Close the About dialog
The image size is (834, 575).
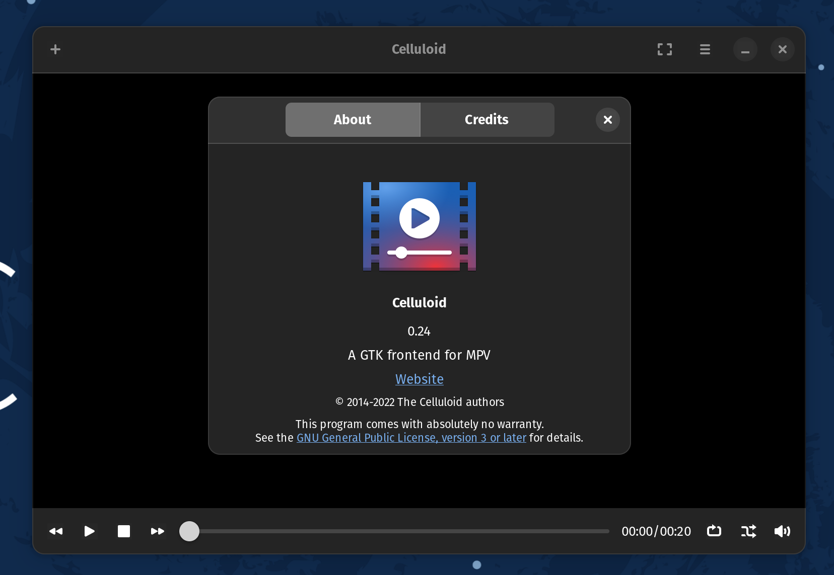[x=608, y=120]
